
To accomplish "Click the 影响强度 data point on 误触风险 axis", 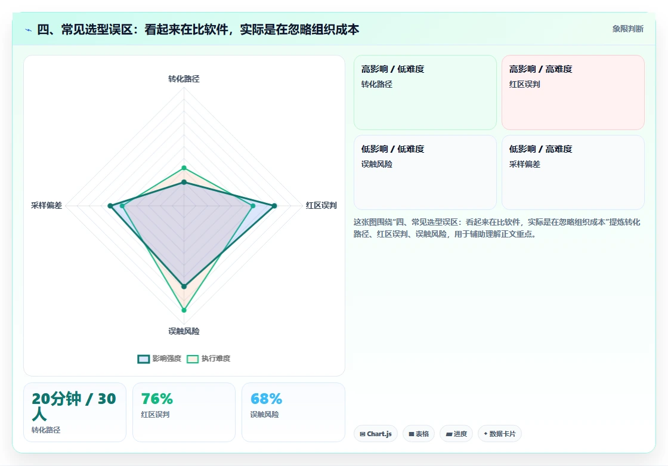I will pos(184,286).
